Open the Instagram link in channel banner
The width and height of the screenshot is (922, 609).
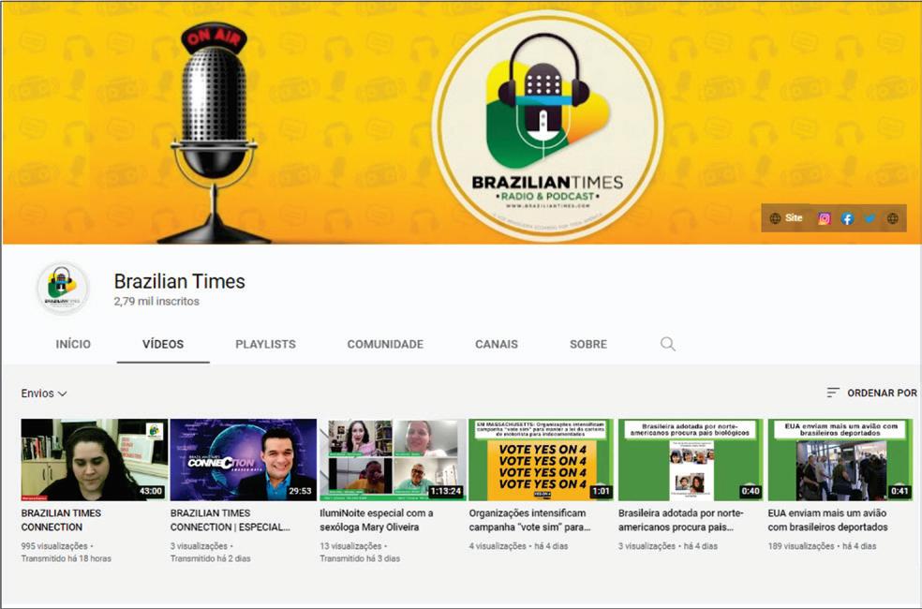(x=825, y=218)
